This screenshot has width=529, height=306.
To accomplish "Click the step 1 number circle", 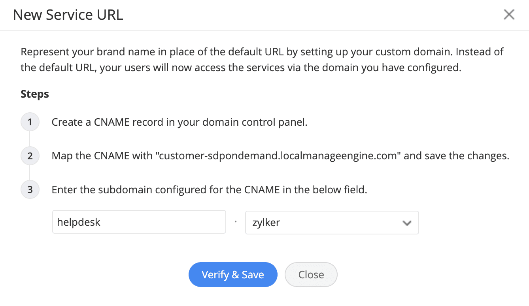I will click(x=30, y=122).
